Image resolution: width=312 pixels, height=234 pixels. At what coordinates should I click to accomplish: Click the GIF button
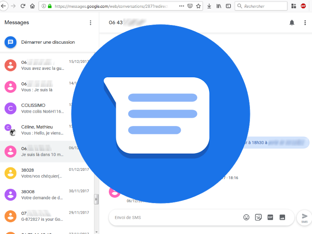coord(270,217)
